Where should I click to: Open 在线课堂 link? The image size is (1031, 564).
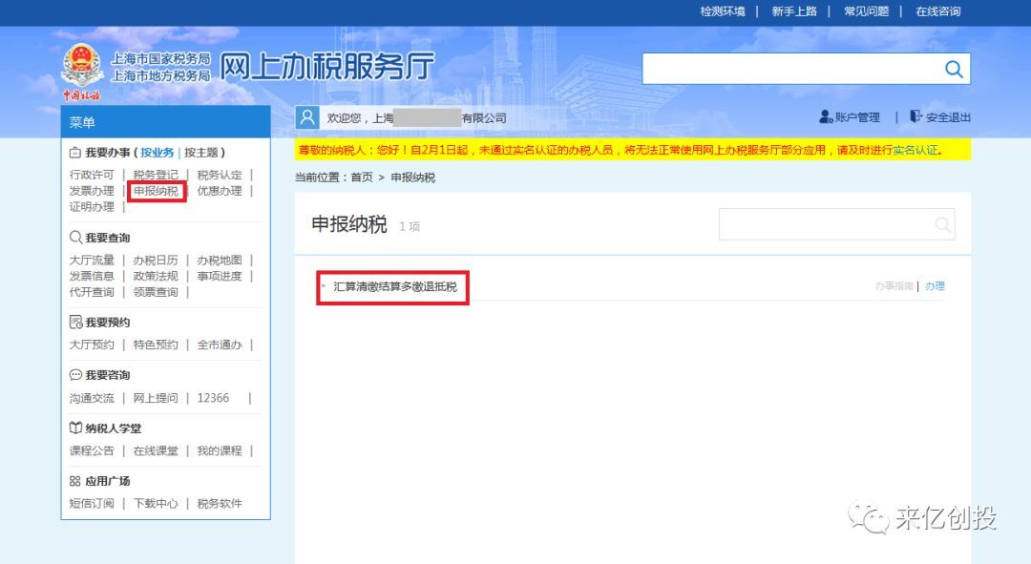tap(156, 451)
